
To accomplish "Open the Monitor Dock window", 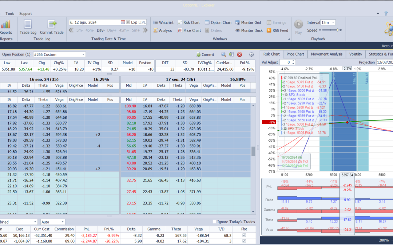I will (249, 30).
